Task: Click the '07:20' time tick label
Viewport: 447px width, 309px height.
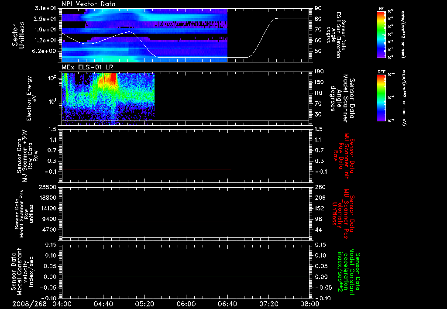Action: coord(268,304)
